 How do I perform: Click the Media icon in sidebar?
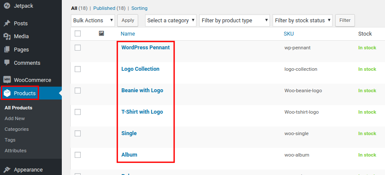click(x=7, y=37)
